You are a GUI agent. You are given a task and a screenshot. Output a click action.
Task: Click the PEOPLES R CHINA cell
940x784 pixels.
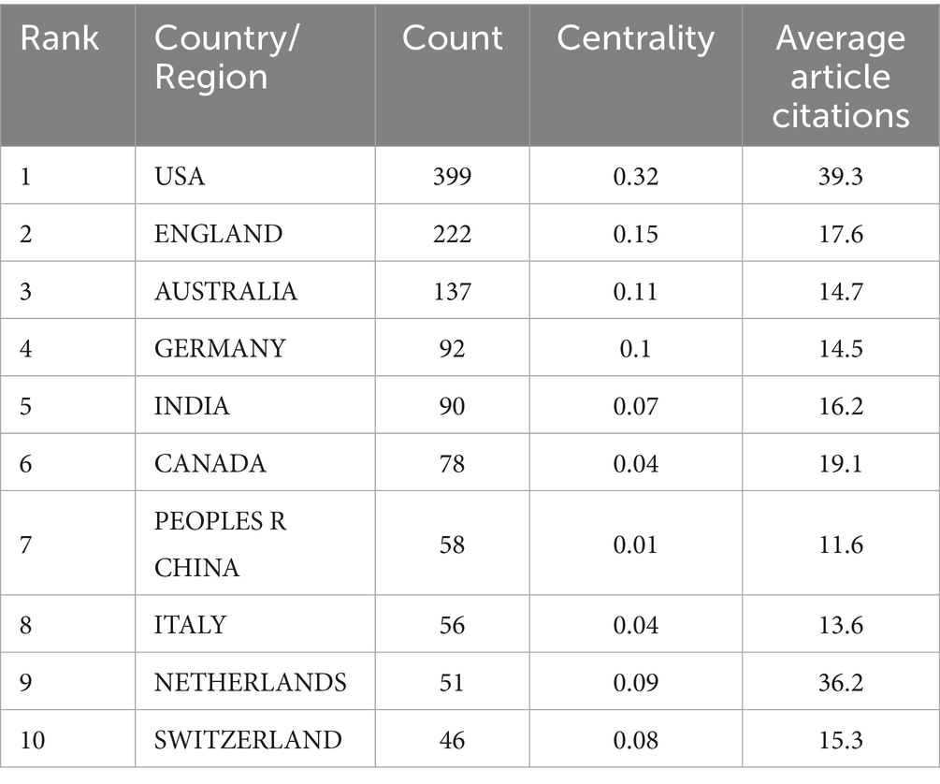coord(220,544)
